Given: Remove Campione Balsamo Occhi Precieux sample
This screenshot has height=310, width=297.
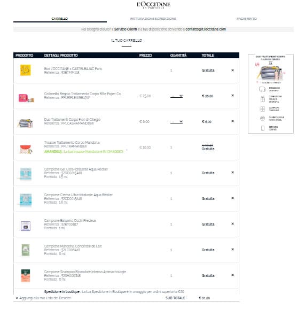Looking at the screenshot, I should point(232,223).
